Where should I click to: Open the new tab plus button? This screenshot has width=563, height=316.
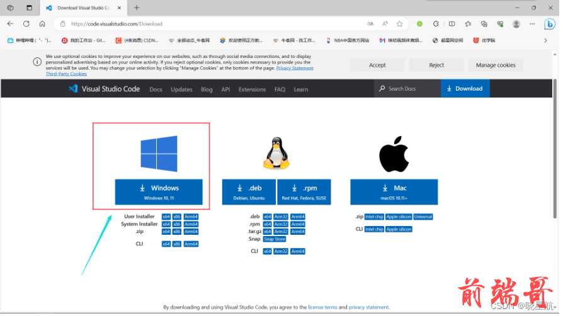tap(137, 8)
